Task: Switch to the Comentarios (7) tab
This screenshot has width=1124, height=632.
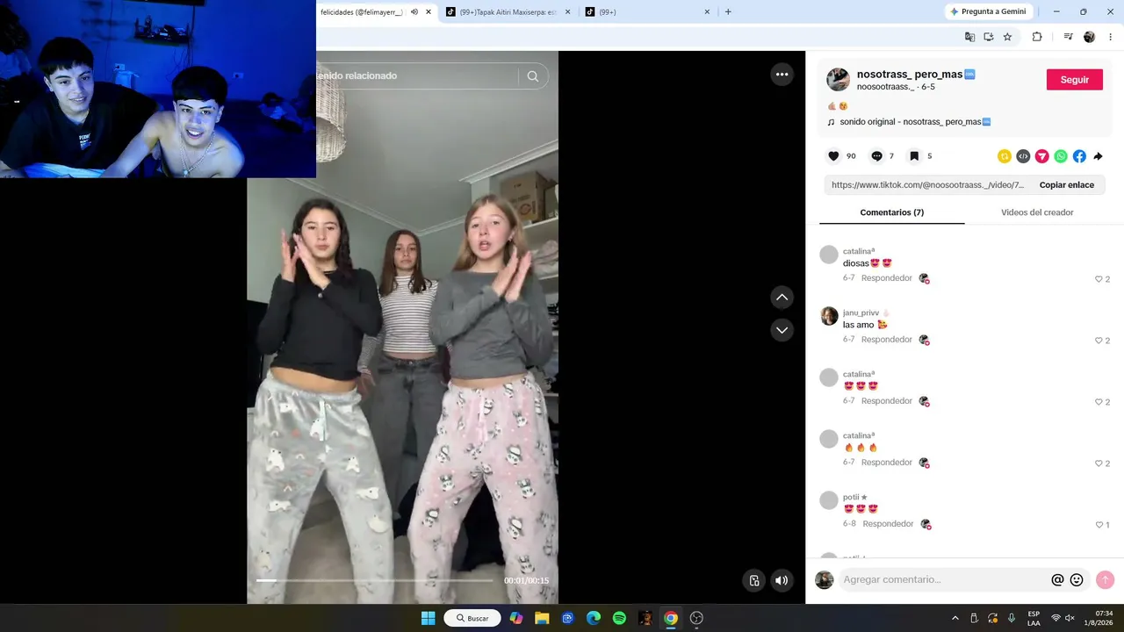Action: pos(891,212)
